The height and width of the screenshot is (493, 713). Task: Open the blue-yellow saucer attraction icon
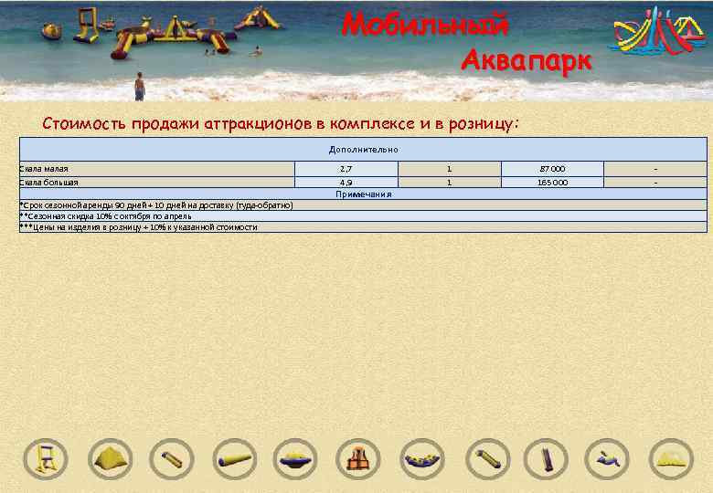295,459
